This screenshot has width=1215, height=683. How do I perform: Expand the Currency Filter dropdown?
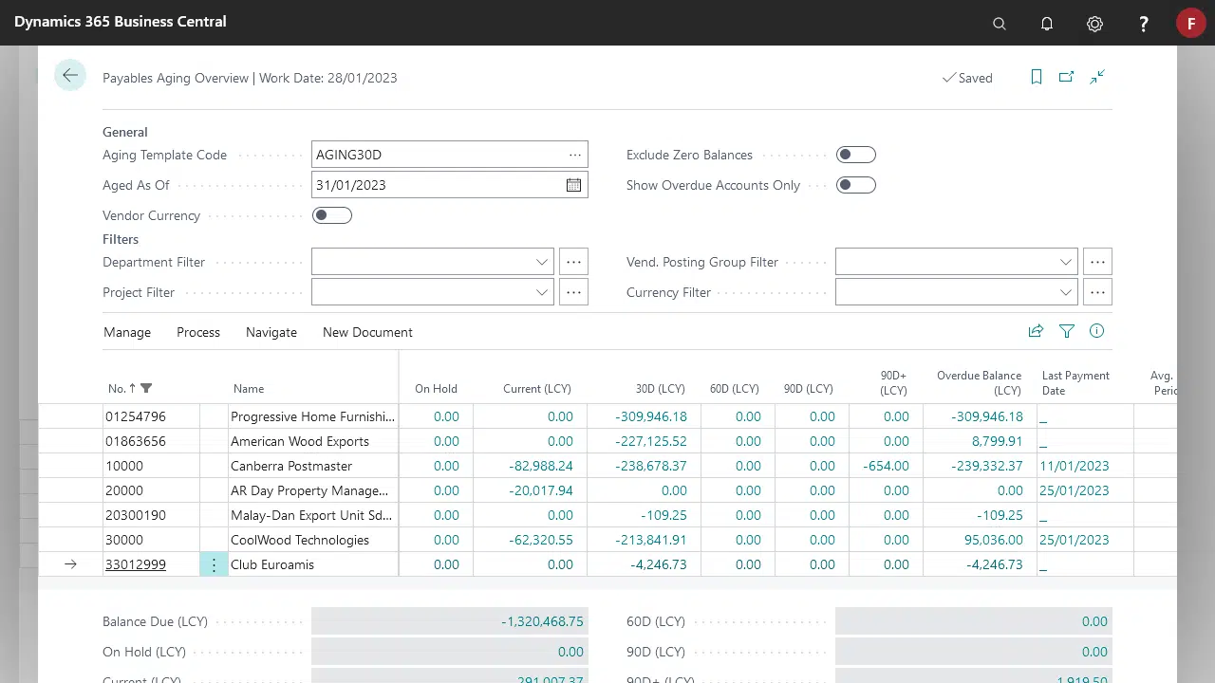(1066, 292)
